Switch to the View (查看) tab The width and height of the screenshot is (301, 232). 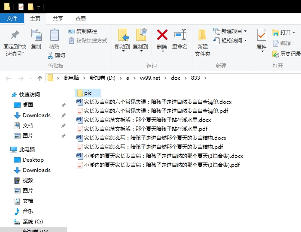pos(81,19)
